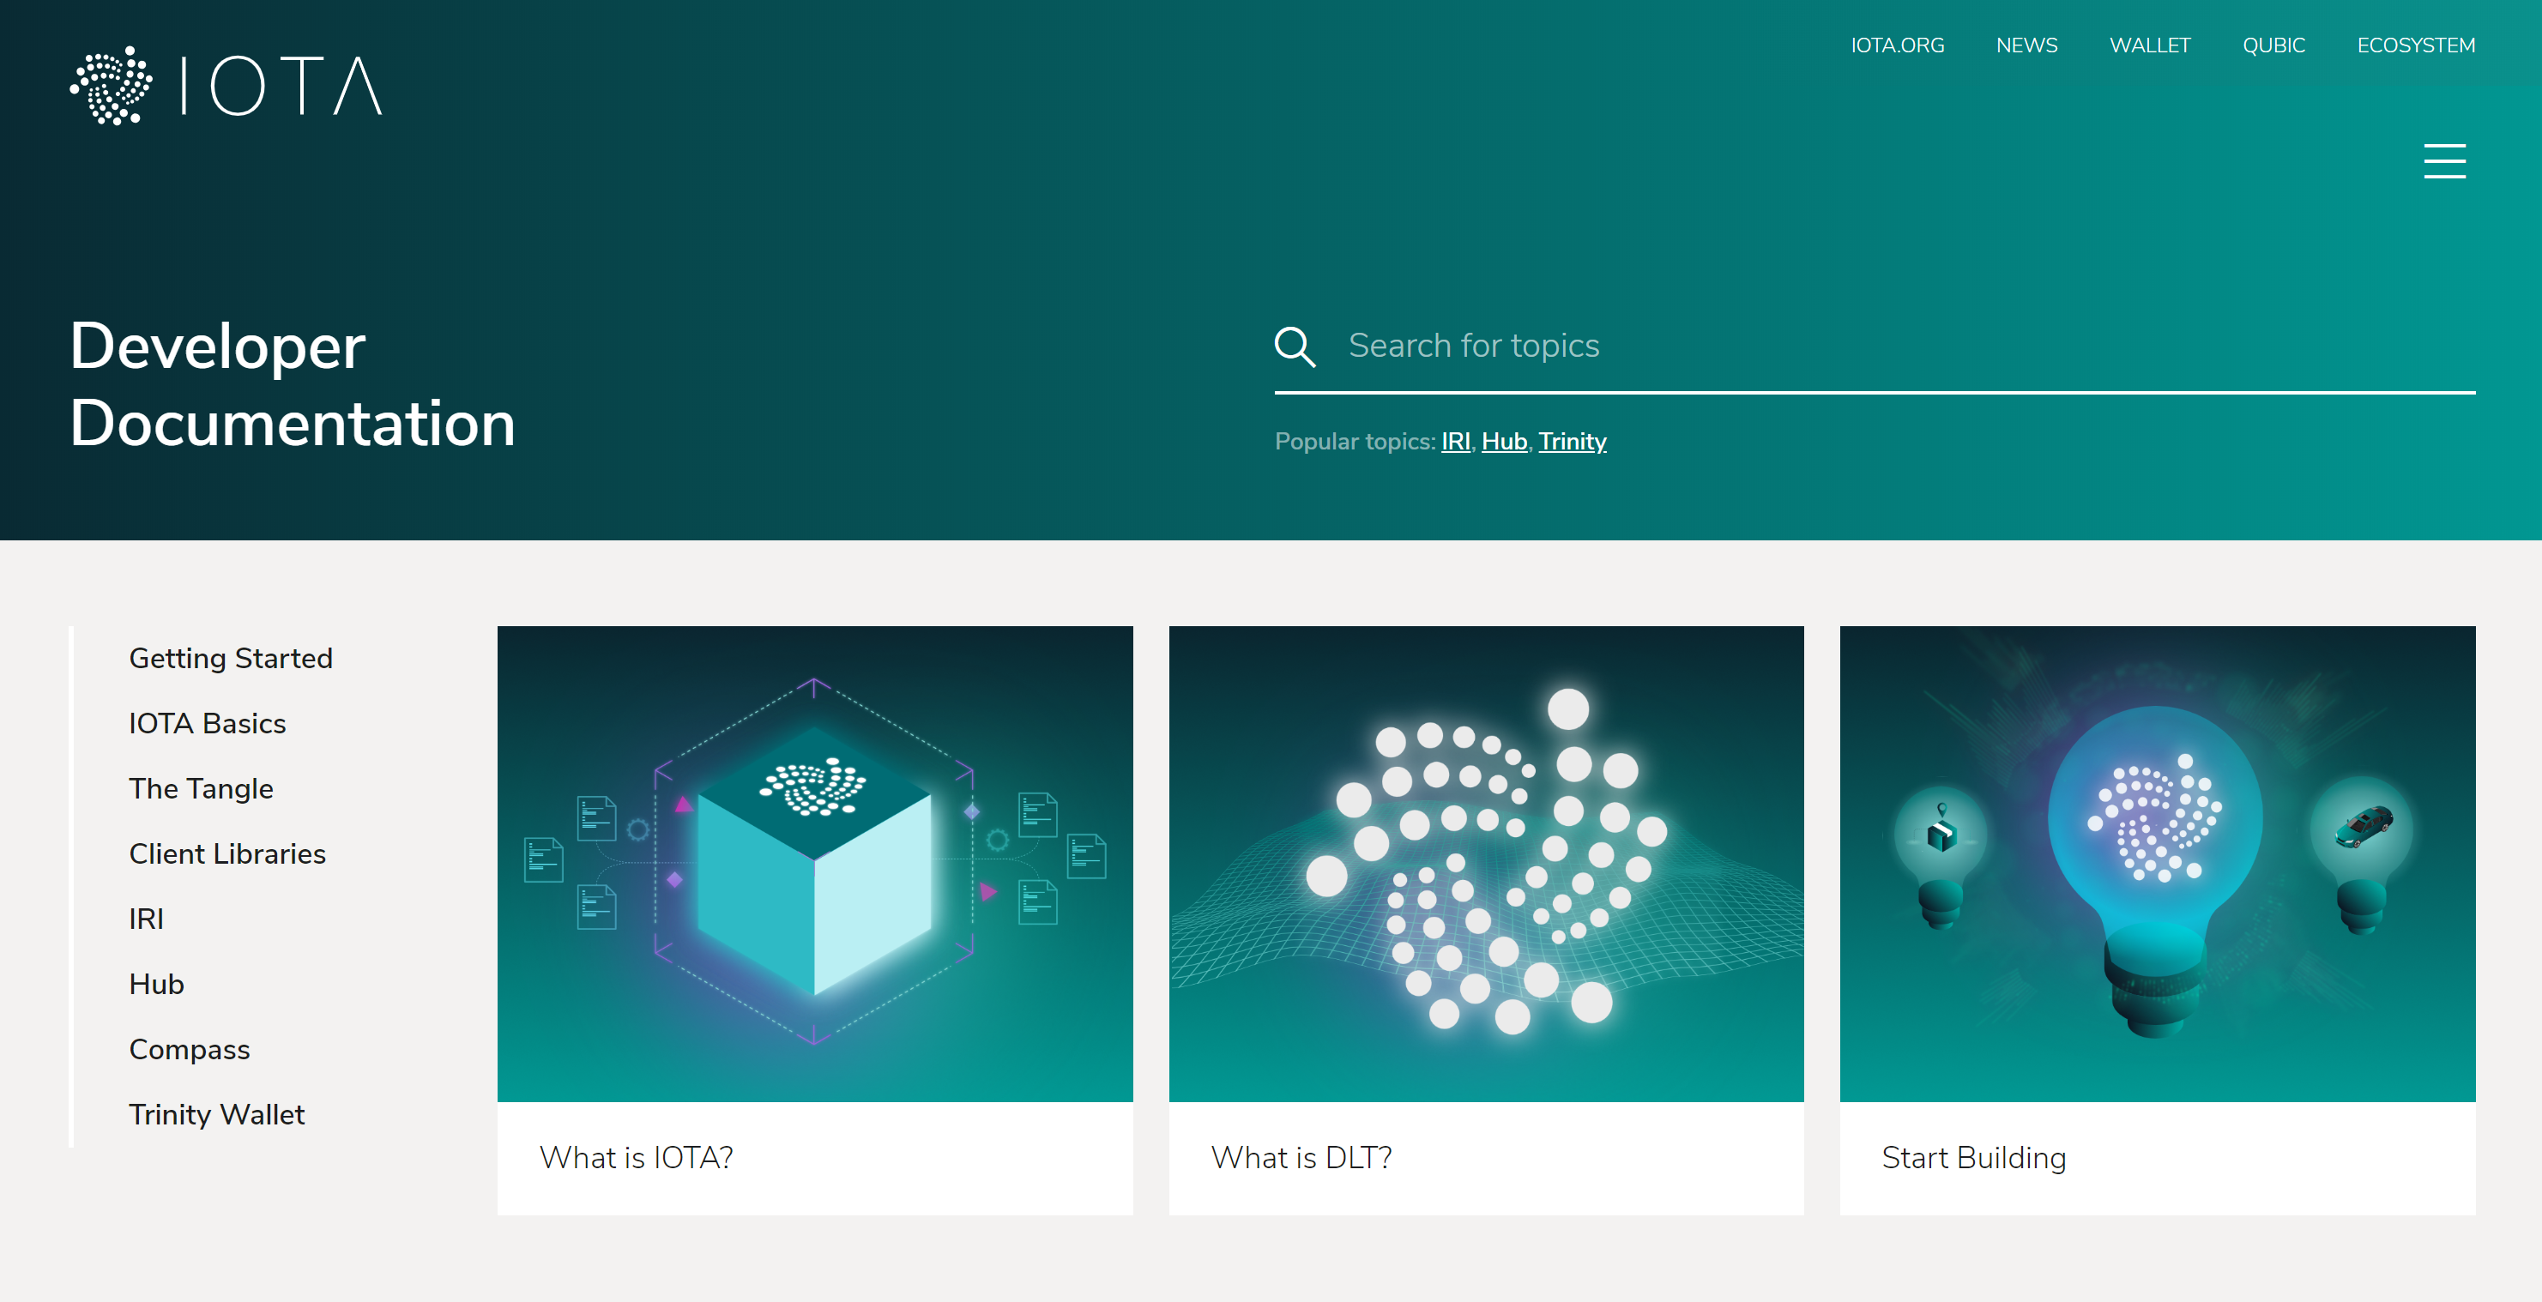Viewport: 2542px width, 1302px height.
Task: Go to WALLET in top navigation
Action: 2149,45
